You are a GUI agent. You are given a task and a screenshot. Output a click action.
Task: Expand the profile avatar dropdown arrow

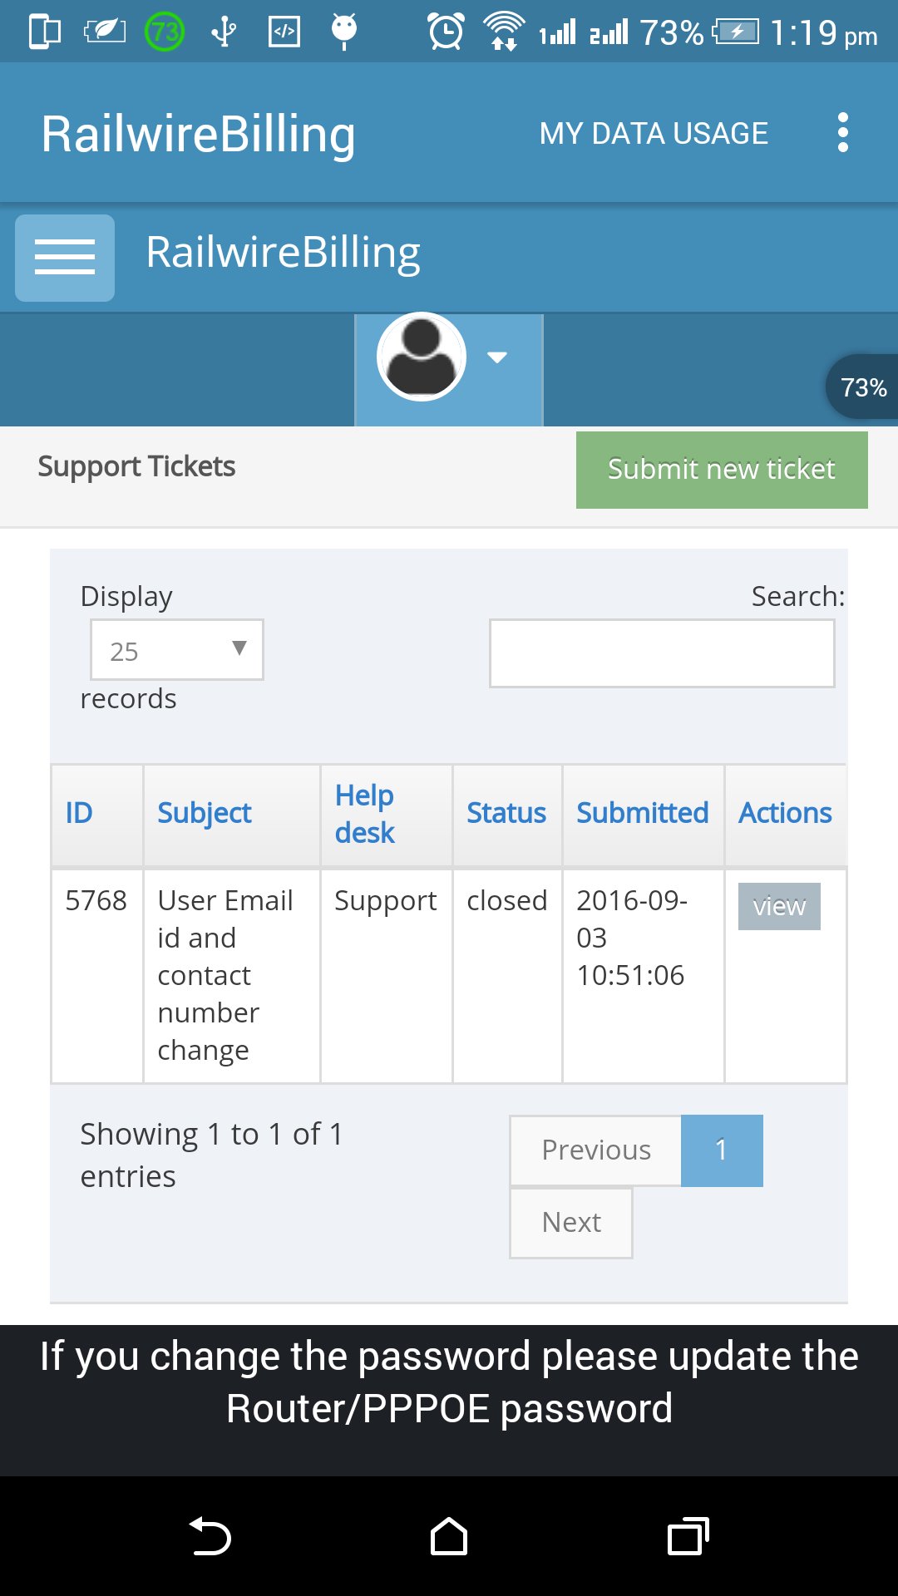(x=497, y=357)
